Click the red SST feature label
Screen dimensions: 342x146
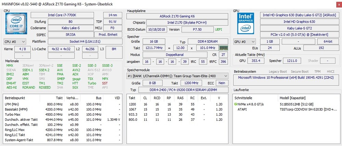point(105,83)
